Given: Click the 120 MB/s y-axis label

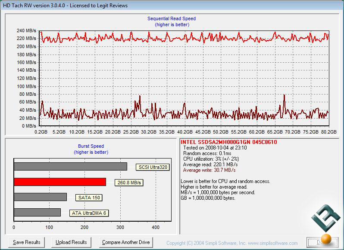Looking at the screenshot, I should pos(26,78).
